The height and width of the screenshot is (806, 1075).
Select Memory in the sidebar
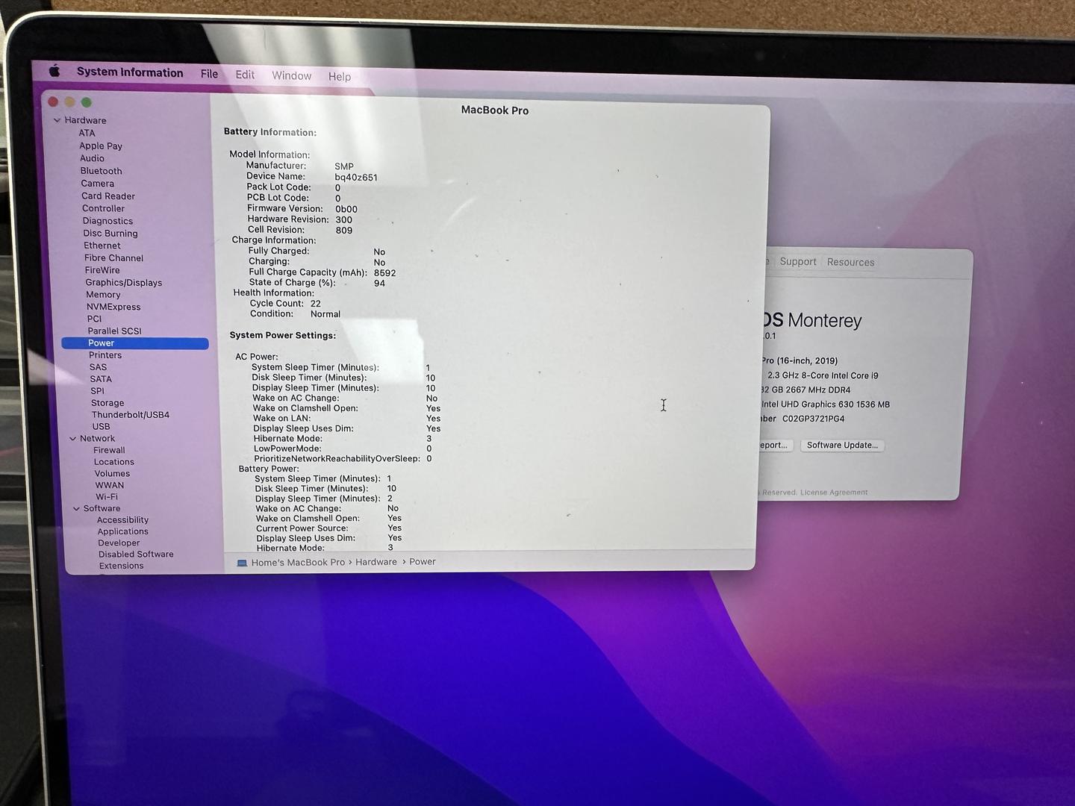pyautogui.click(x=103, y=295)
